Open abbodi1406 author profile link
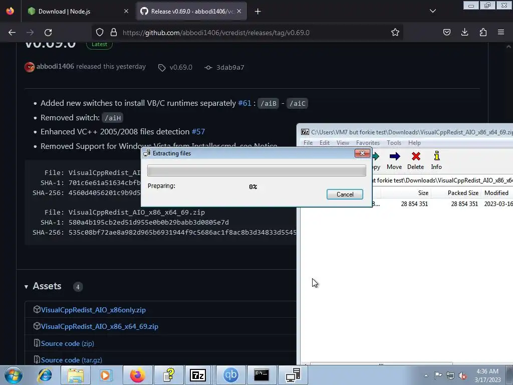The height and width of the screenshot is (385, 513). 55,67
